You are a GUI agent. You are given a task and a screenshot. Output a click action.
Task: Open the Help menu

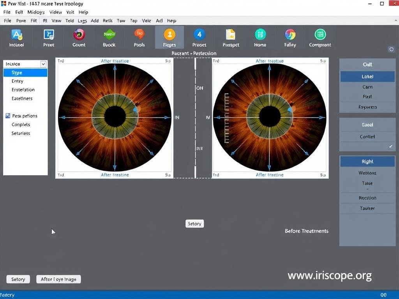tap(83, 12)
